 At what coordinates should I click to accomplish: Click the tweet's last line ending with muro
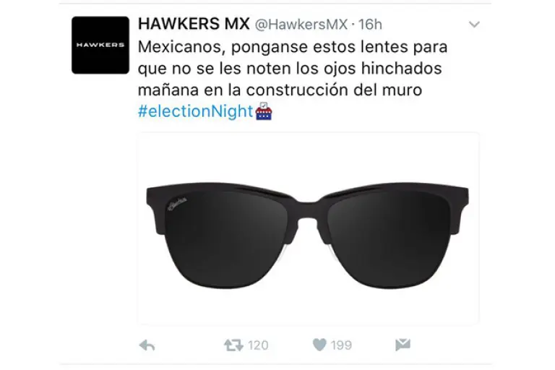coord(280,90)
